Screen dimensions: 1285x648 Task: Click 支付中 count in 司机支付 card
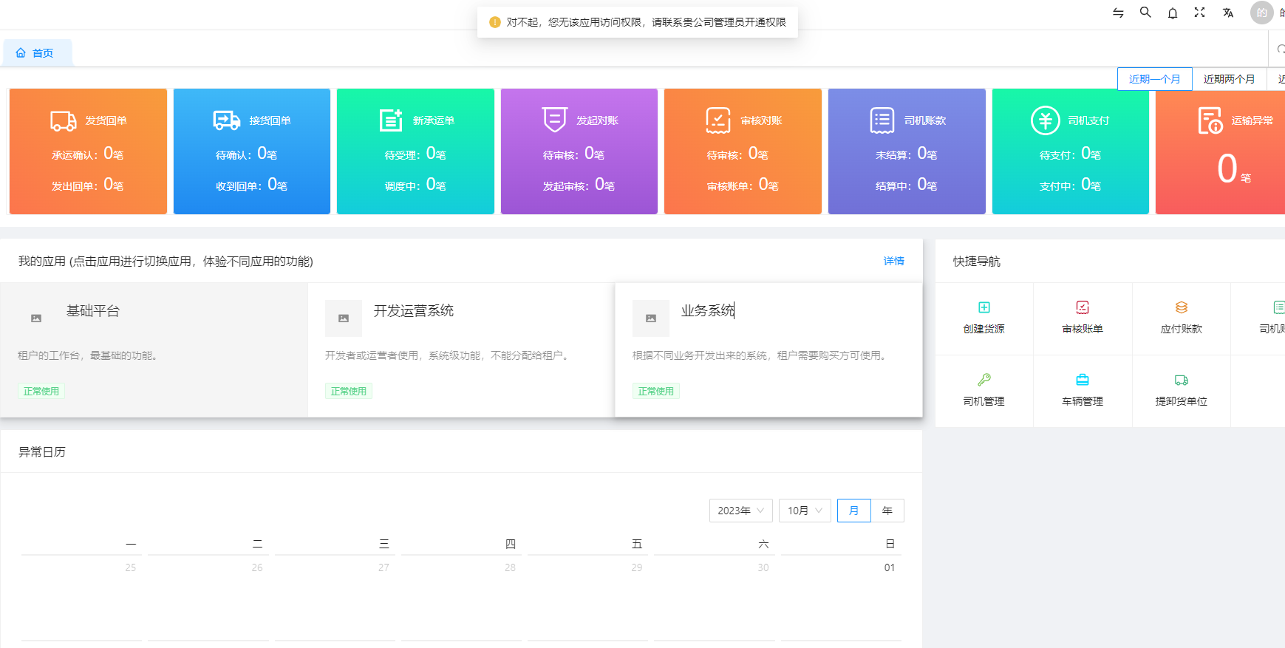(1070, 185)
